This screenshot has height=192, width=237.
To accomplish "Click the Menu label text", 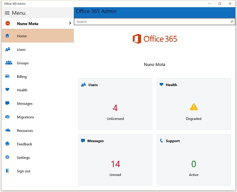I will (x=19, y=13).
